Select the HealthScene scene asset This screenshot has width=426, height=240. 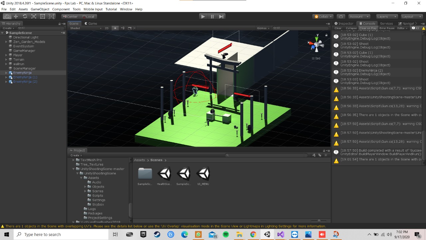(164, 177)
